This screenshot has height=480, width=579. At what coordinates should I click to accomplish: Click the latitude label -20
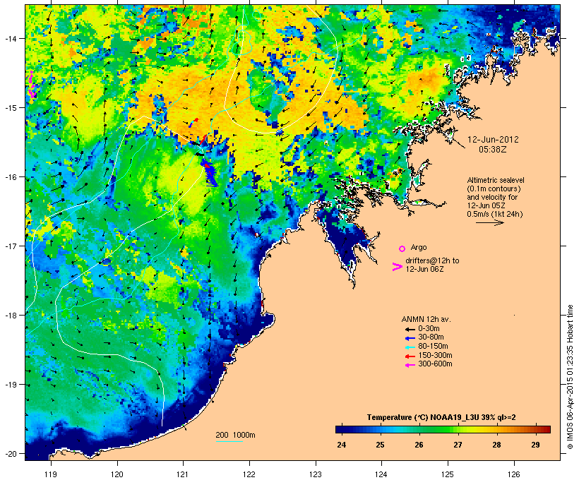(10, 453)
